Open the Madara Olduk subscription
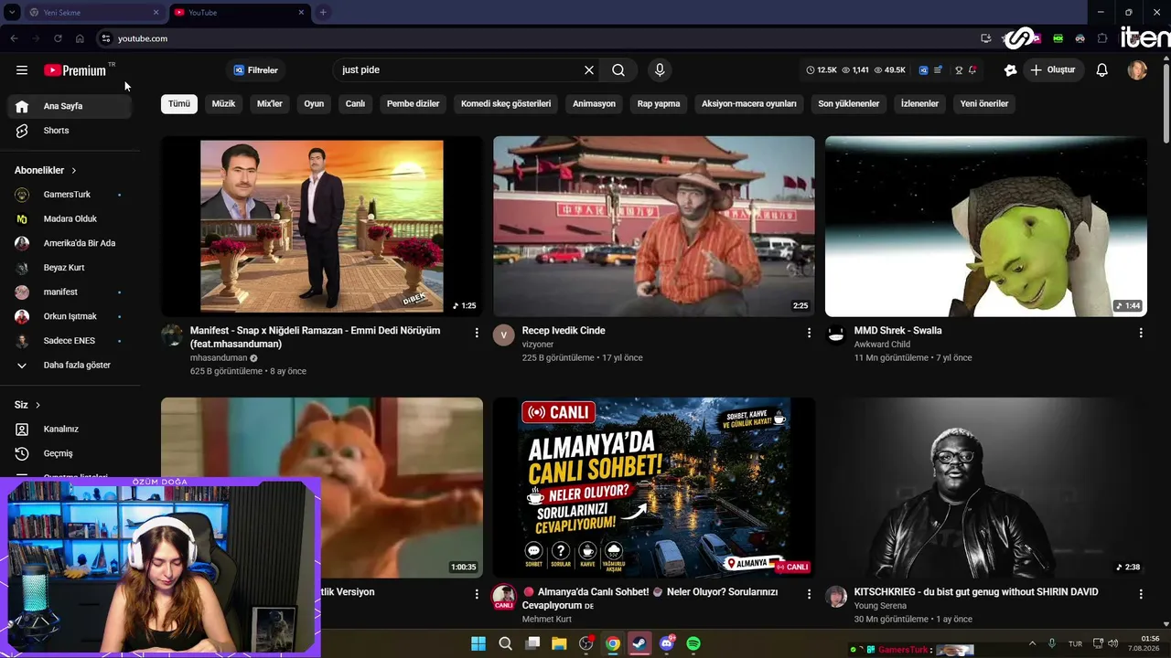Image resolution: width=1171 pixels, height=658 pixels. (69, 219)
